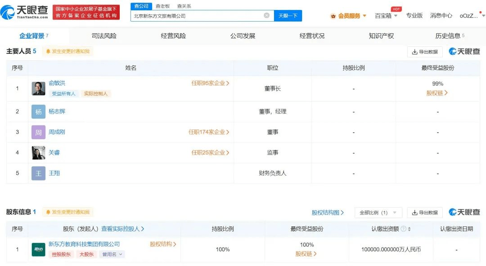Screen dimensions: 486x266
Task: Click the New Oriental shareholder logo icon
Action: pos(38,249)
